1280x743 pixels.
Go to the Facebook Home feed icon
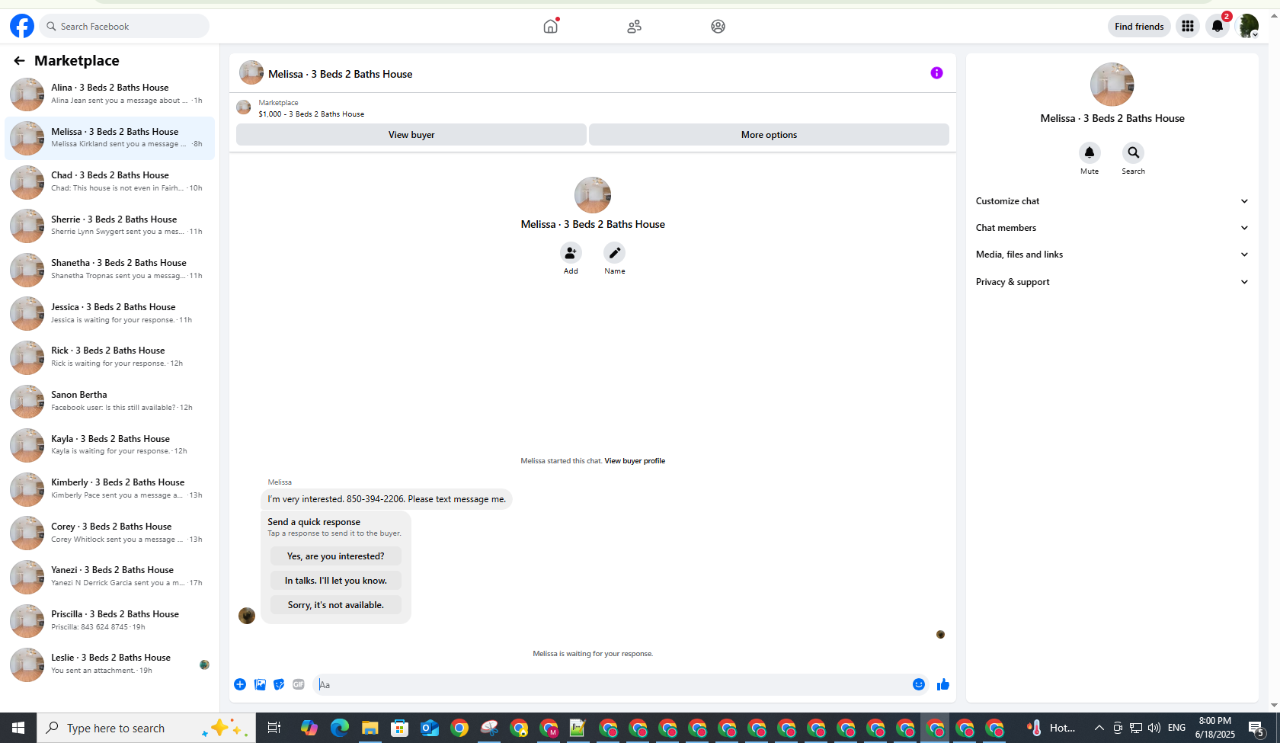[551, 27]
